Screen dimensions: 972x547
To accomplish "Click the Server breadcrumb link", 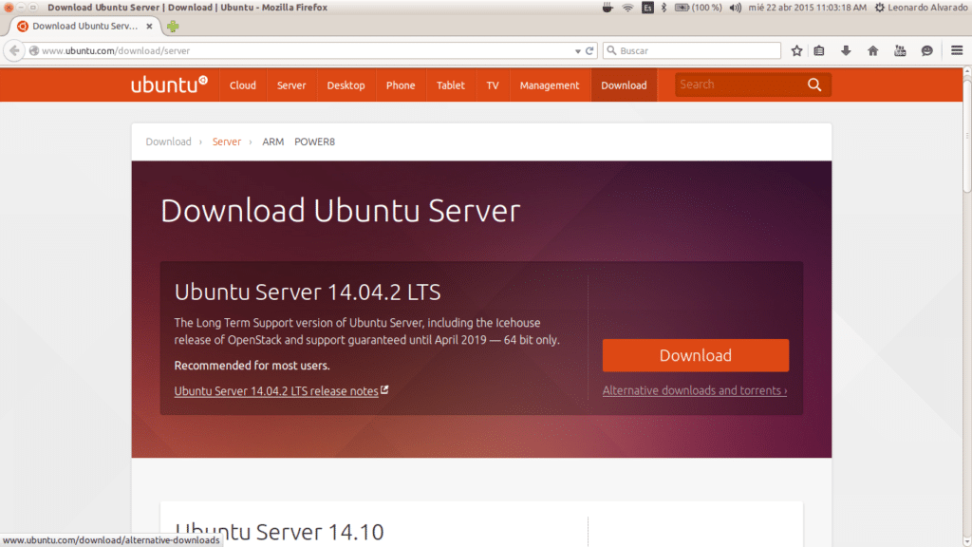I will click(x=226, y=142).
